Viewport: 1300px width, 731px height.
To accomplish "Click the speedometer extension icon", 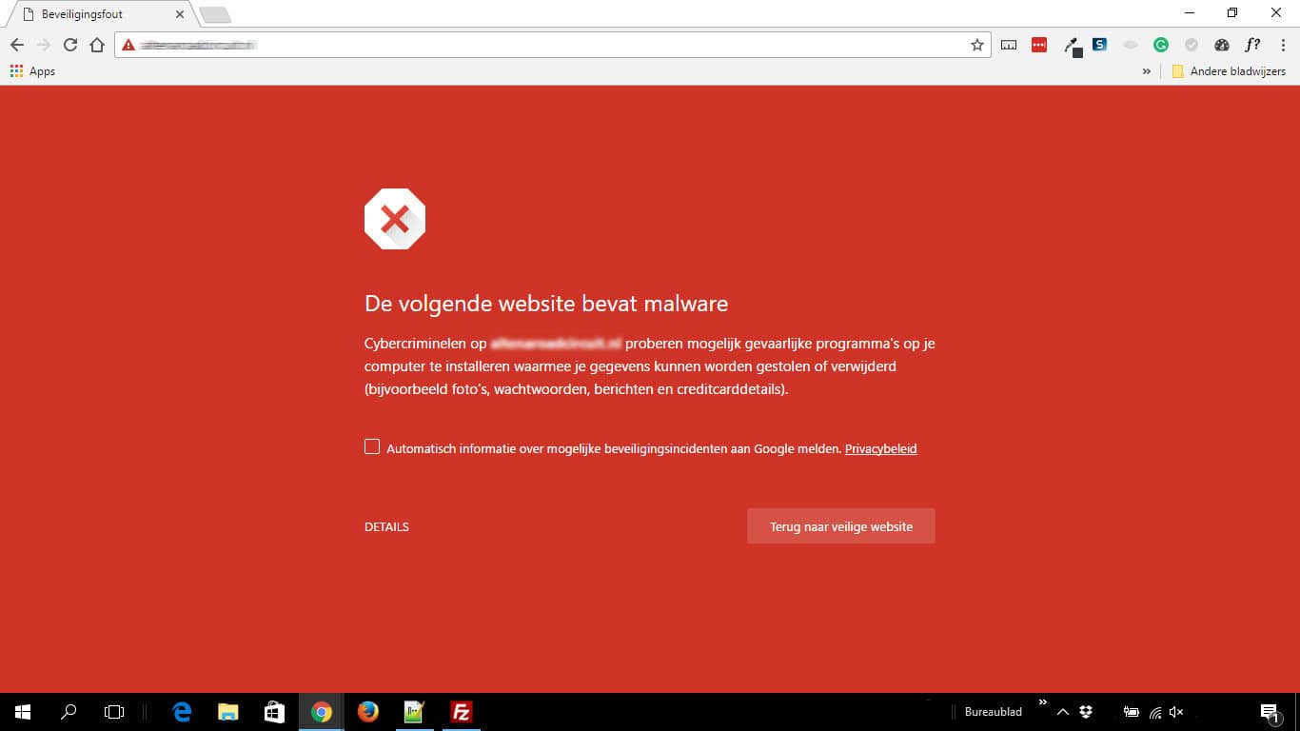I will tap(1221, 44).
